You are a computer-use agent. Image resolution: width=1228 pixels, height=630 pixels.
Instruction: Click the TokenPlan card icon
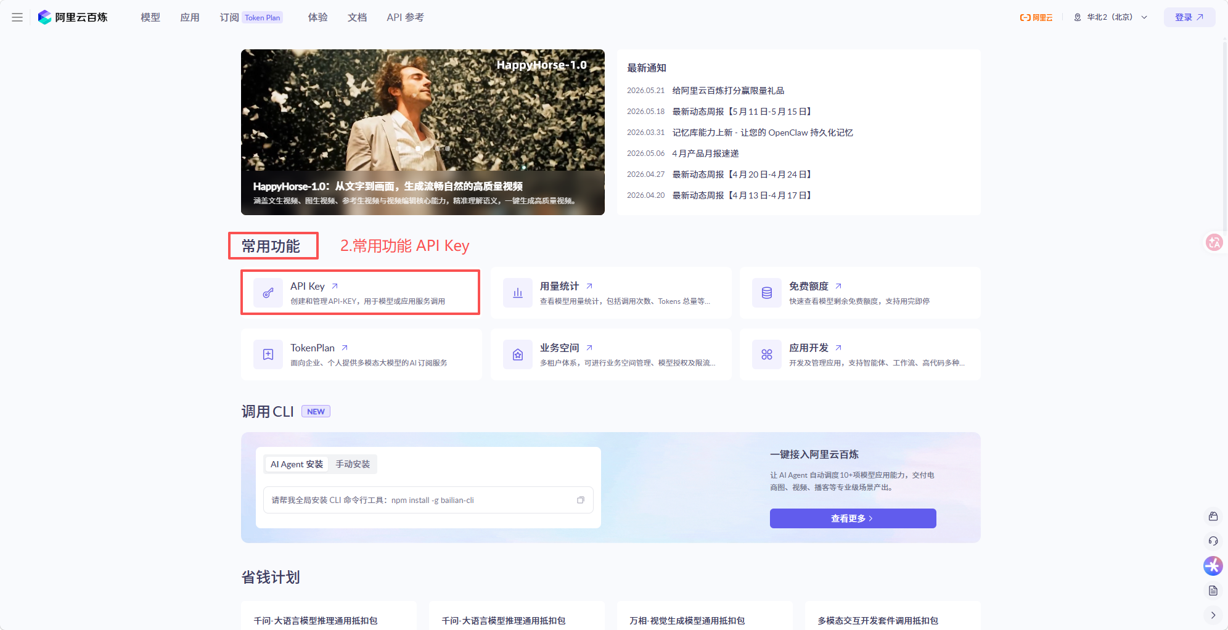click(x=268, y=354)
